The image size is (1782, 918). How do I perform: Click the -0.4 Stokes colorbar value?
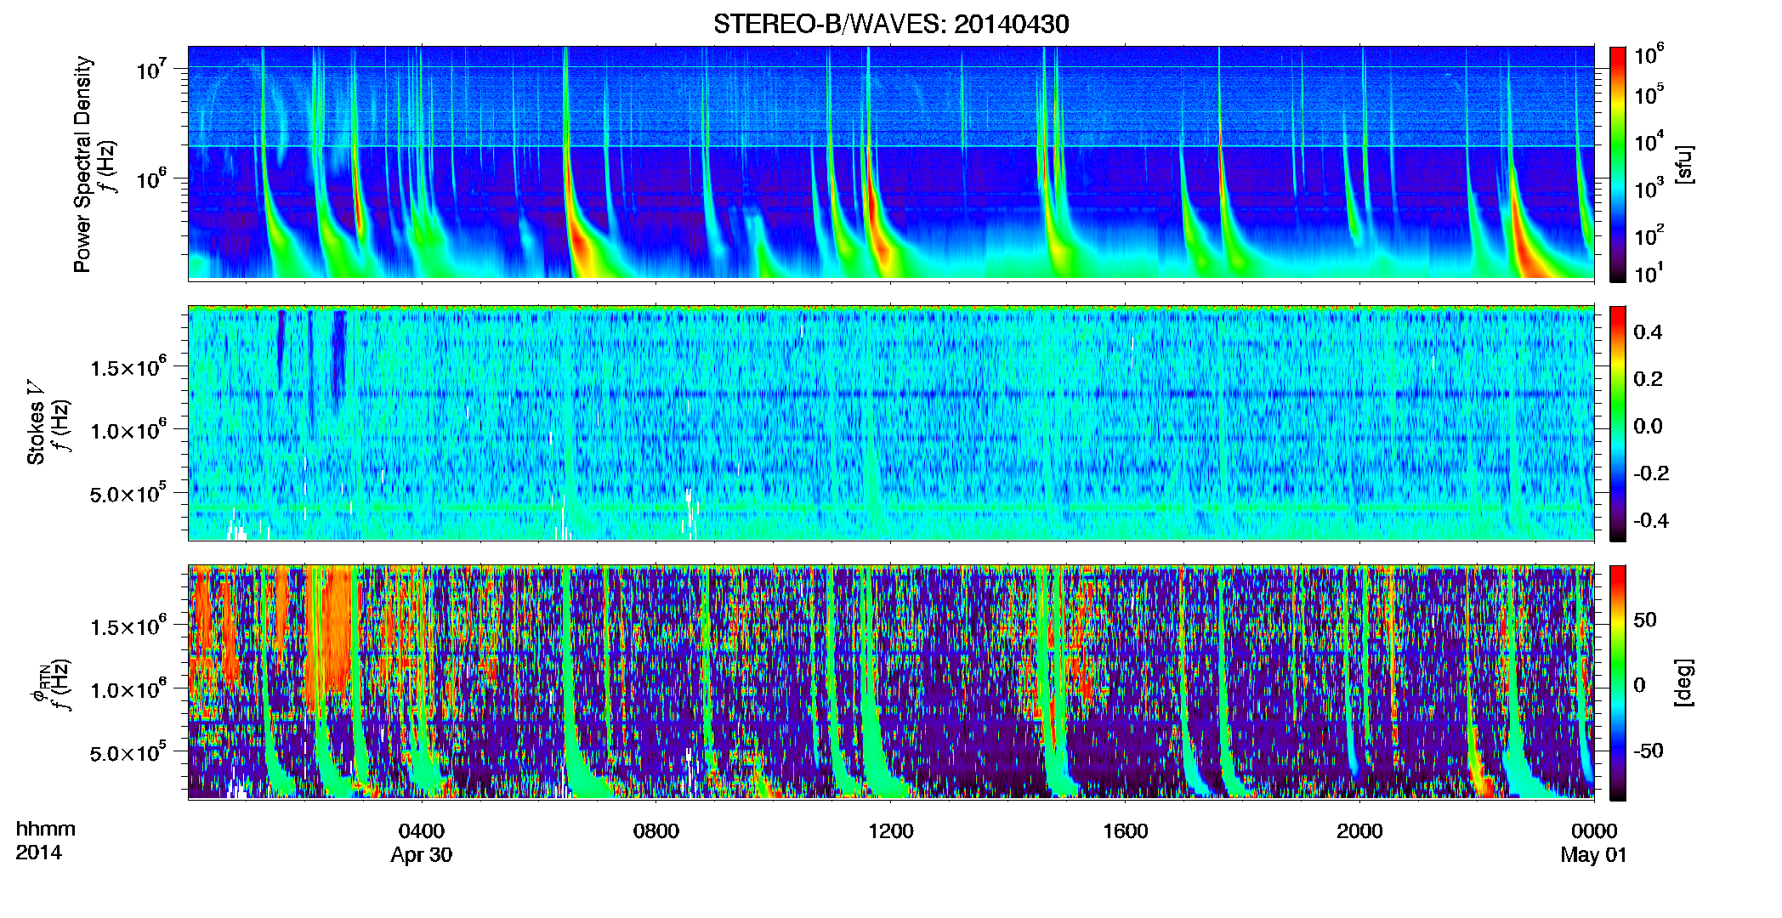coord(1651,520)
